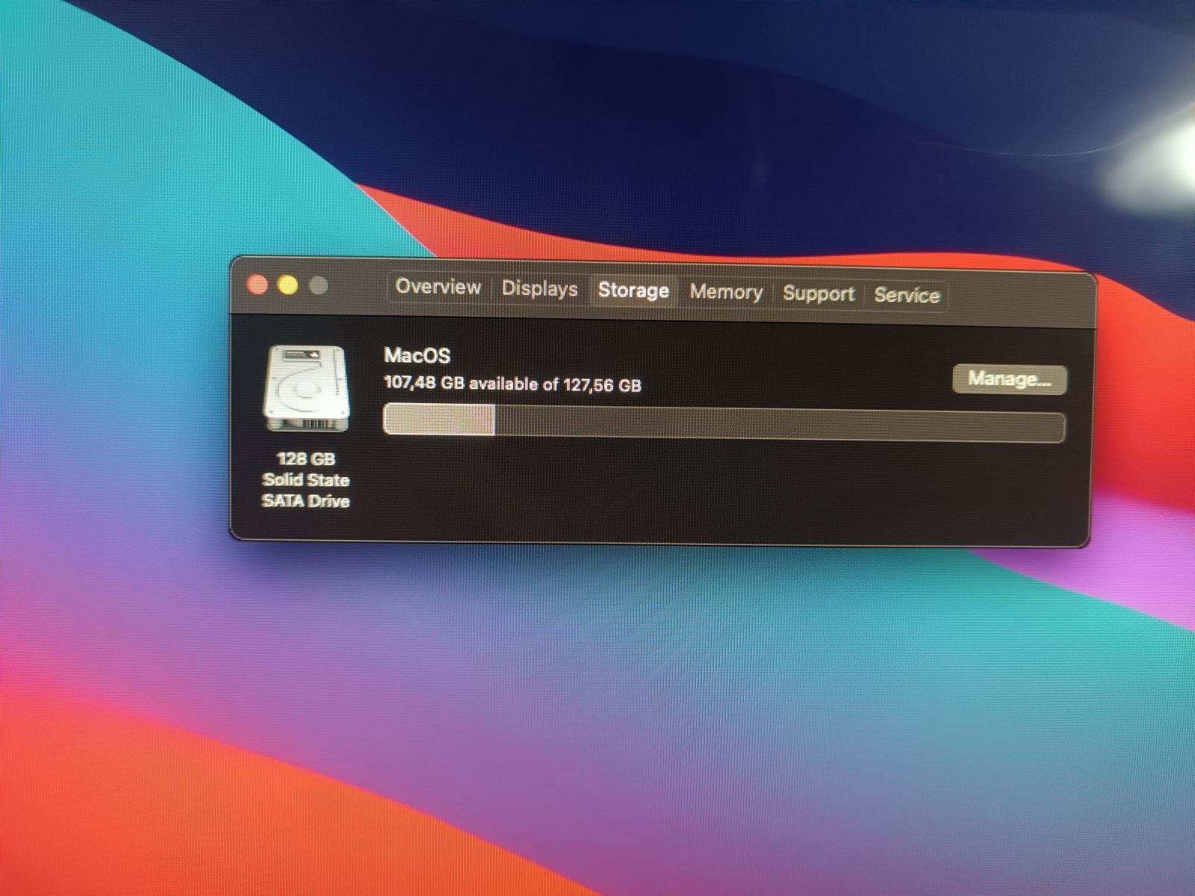Click the disabled gray zoom button
Image resolution: width=1195 pixels, height=896 pixels.
point(319,286)
